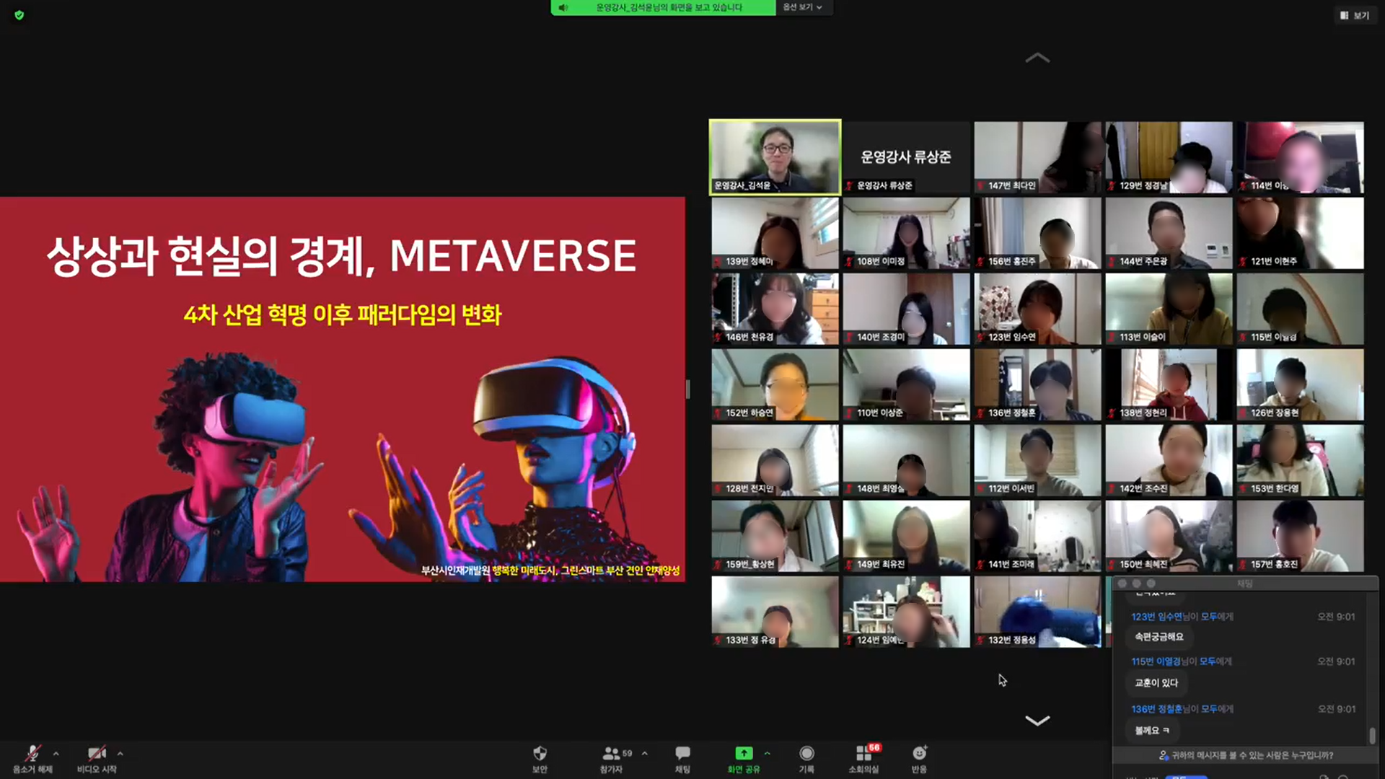Select video tile 128번 전지민

tap(775, 460)
